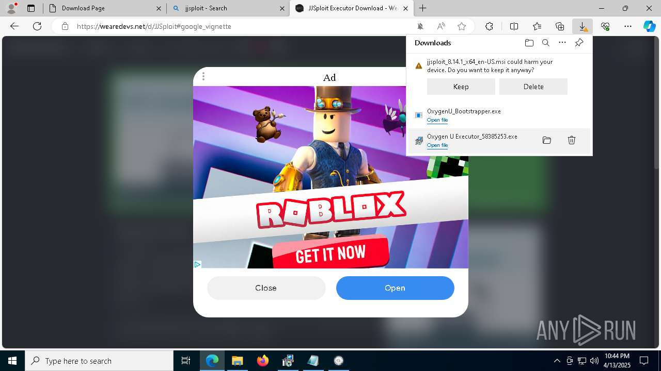Open downloads folder icon in Downloads panel
This screenshot has height=371, width=661.
click(529, 43)
